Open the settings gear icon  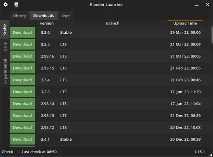click(x=6, y=5)
